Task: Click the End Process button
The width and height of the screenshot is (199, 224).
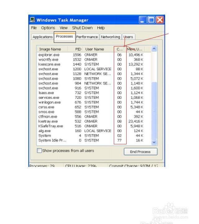Action: point(141,152)
